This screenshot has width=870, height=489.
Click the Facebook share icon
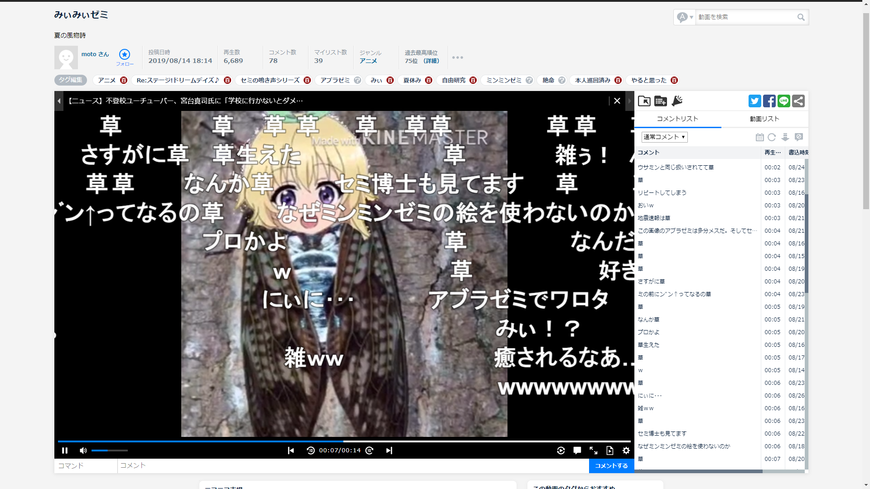[x=769, y=101]
